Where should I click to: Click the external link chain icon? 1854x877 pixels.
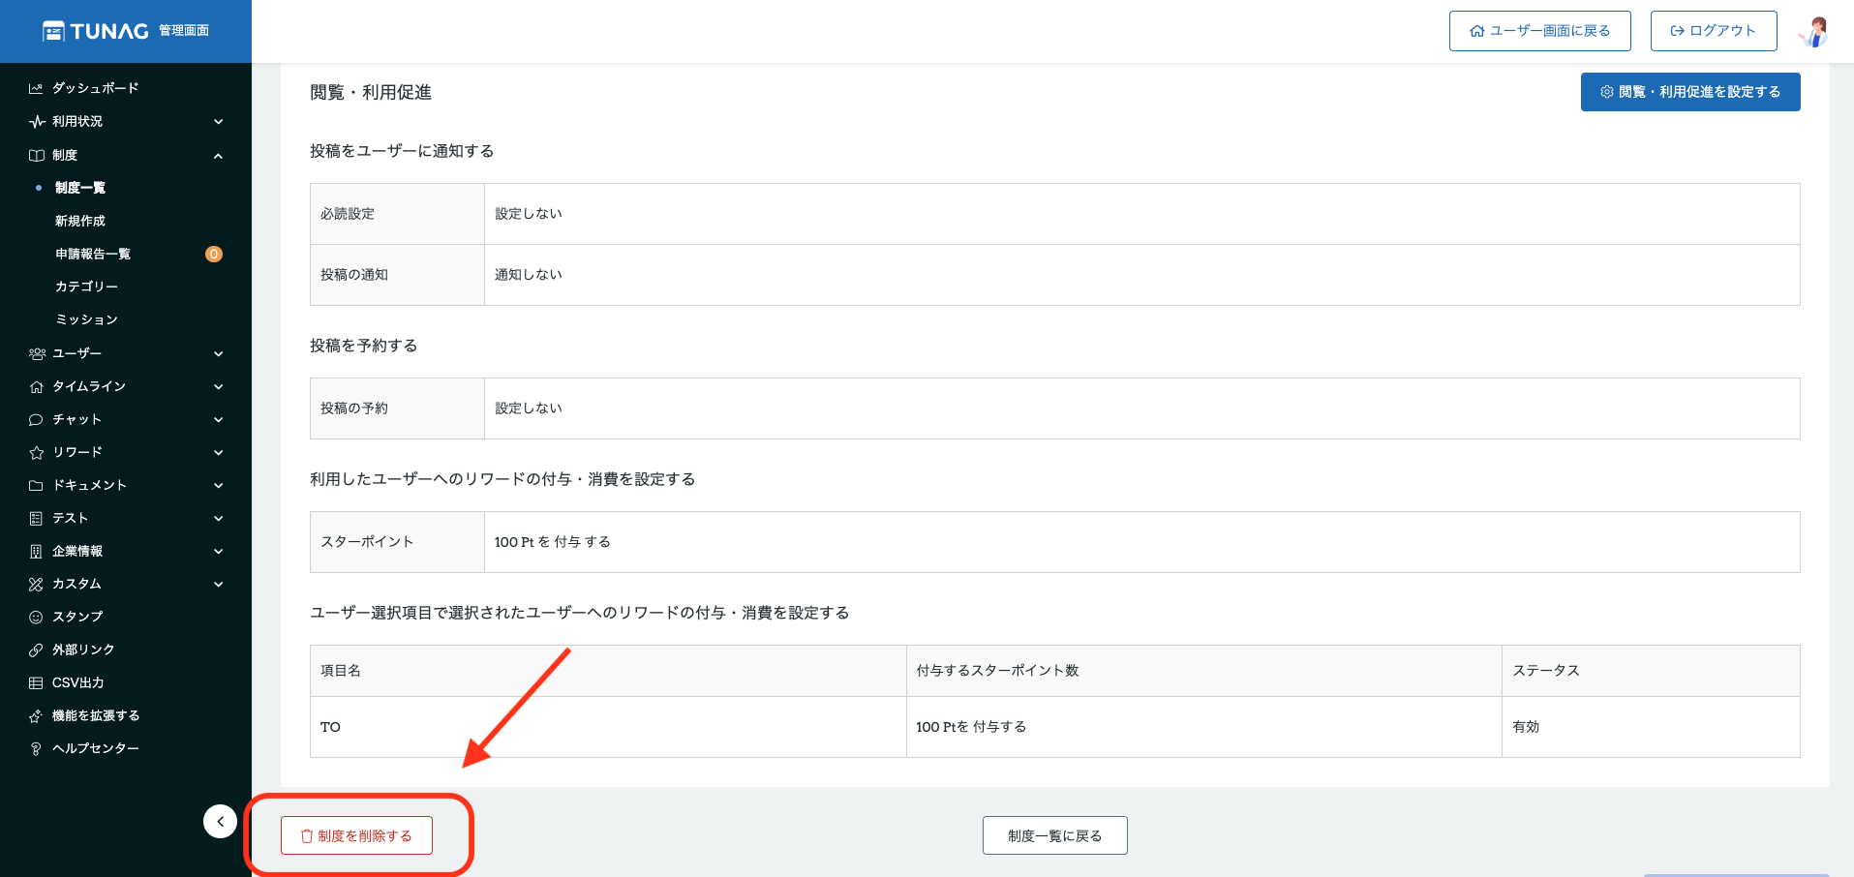click(36, 650)
